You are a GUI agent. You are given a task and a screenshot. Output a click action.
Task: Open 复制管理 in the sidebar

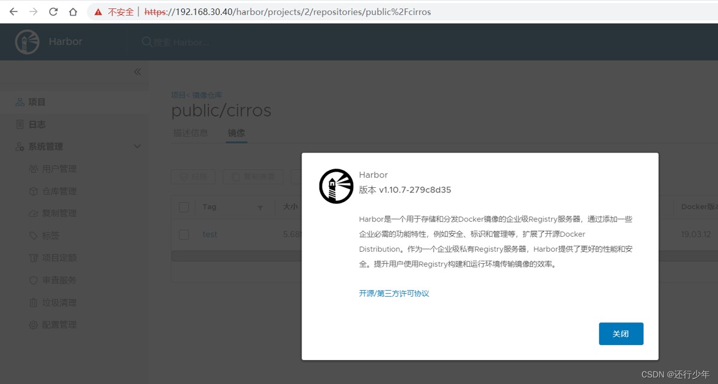tap(59, 214)
